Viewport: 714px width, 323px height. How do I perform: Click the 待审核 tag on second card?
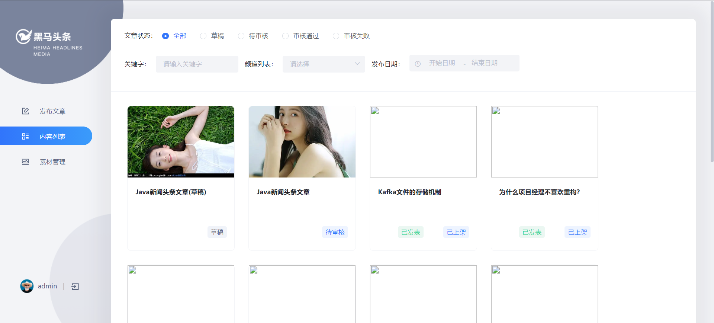335,232
